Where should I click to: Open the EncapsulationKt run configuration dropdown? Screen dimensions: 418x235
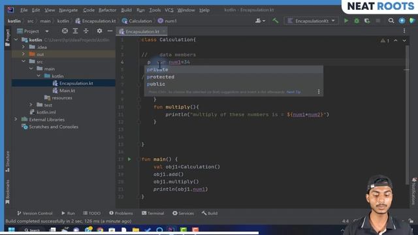tap(311, 21)
